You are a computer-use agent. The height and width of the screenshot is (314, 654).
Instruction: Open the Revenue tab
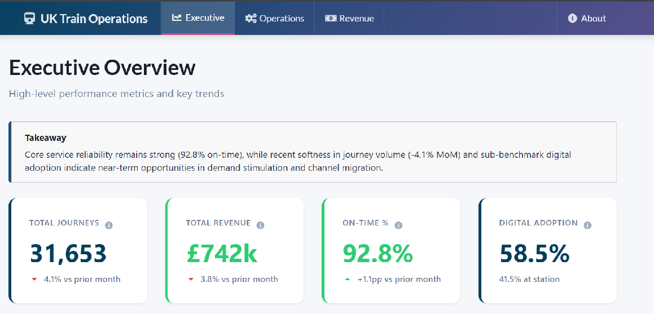(x=349, y=19)
